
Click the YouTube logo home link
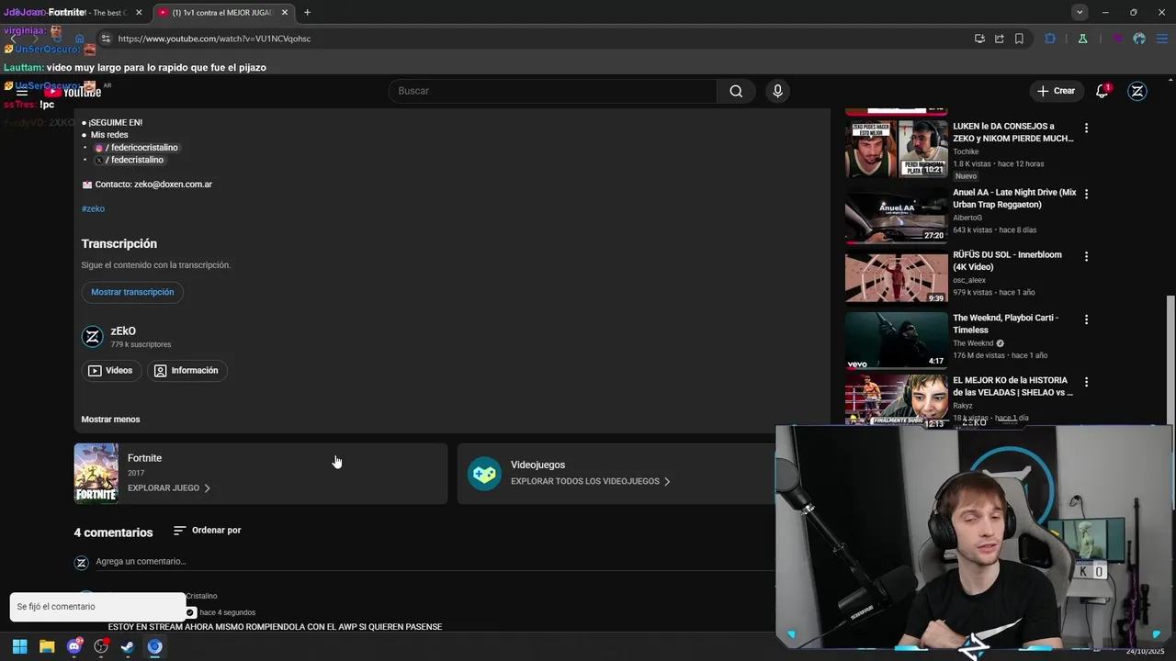pos(73,91)
